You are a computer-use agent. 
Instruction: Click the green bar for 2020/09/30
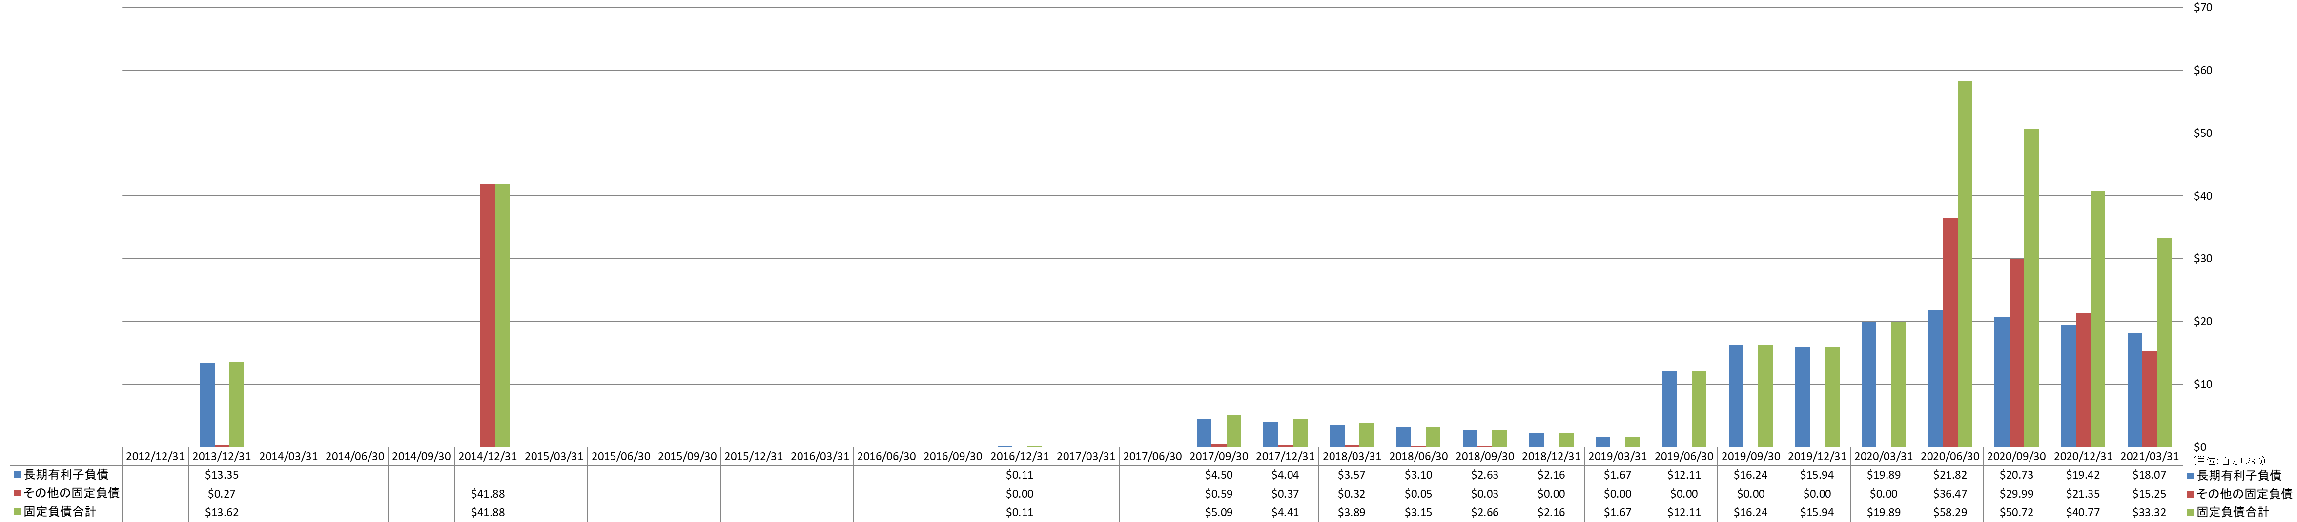point(2031,288)
